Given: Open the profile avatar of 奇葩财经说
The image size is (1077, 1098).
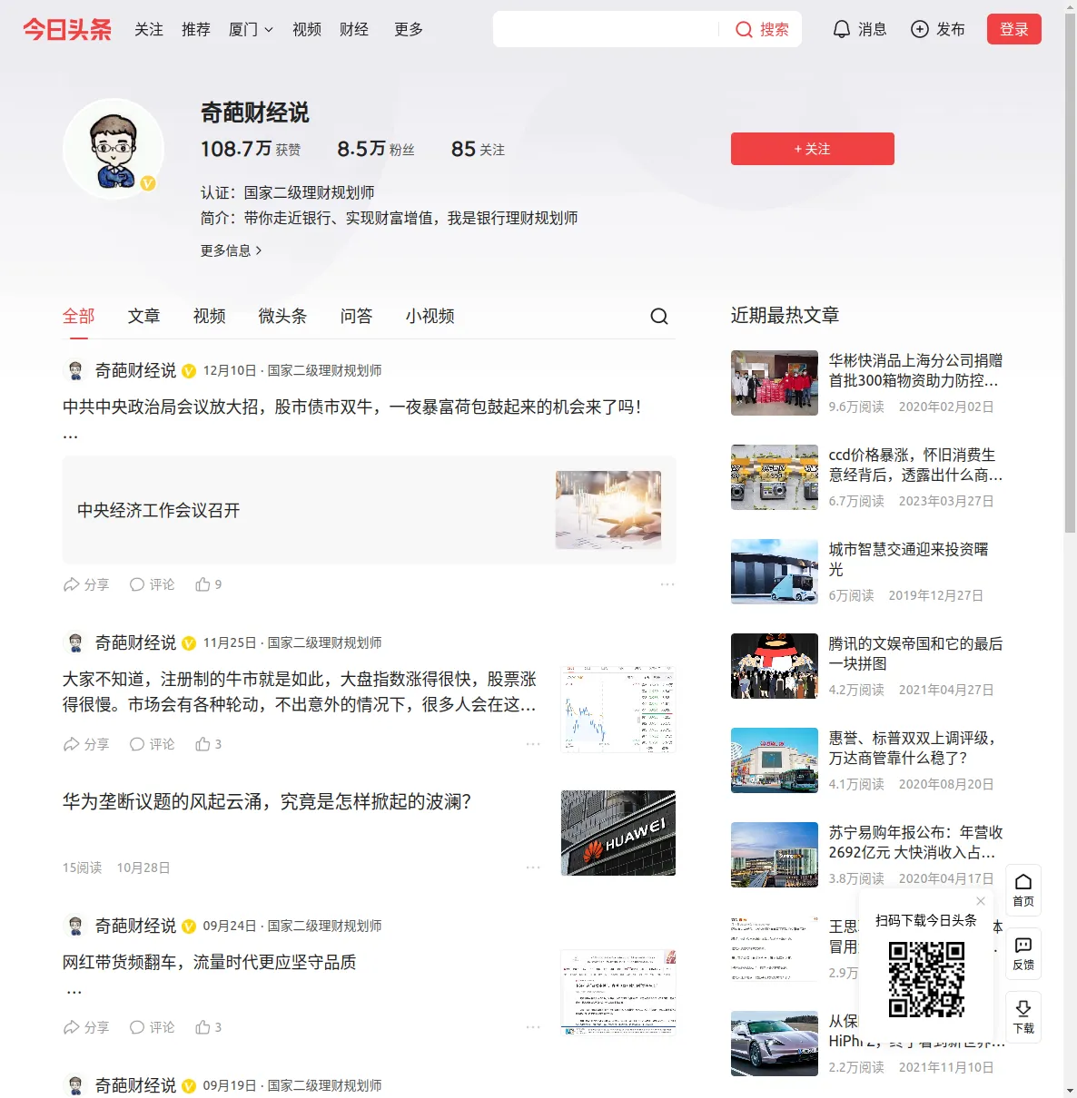Looking at the screenshot, I should pos(114,148).
